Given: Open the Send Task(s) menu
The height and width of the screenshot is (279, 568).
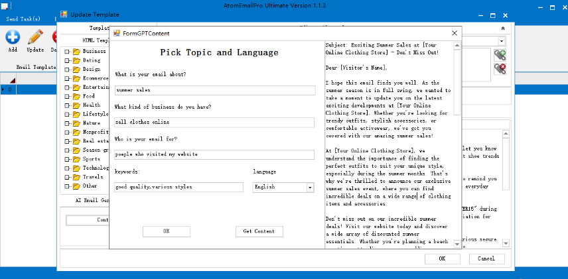Looking at the screenshot, I should click(23, 19).
